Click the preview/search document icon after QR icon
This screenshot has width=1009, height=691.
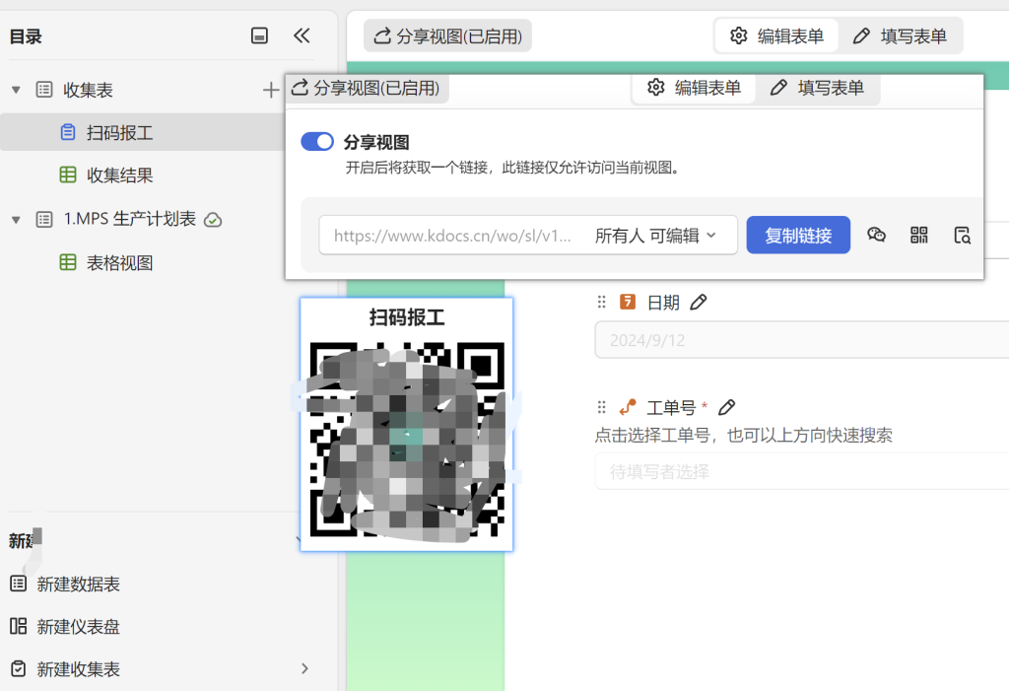point(962,235)
